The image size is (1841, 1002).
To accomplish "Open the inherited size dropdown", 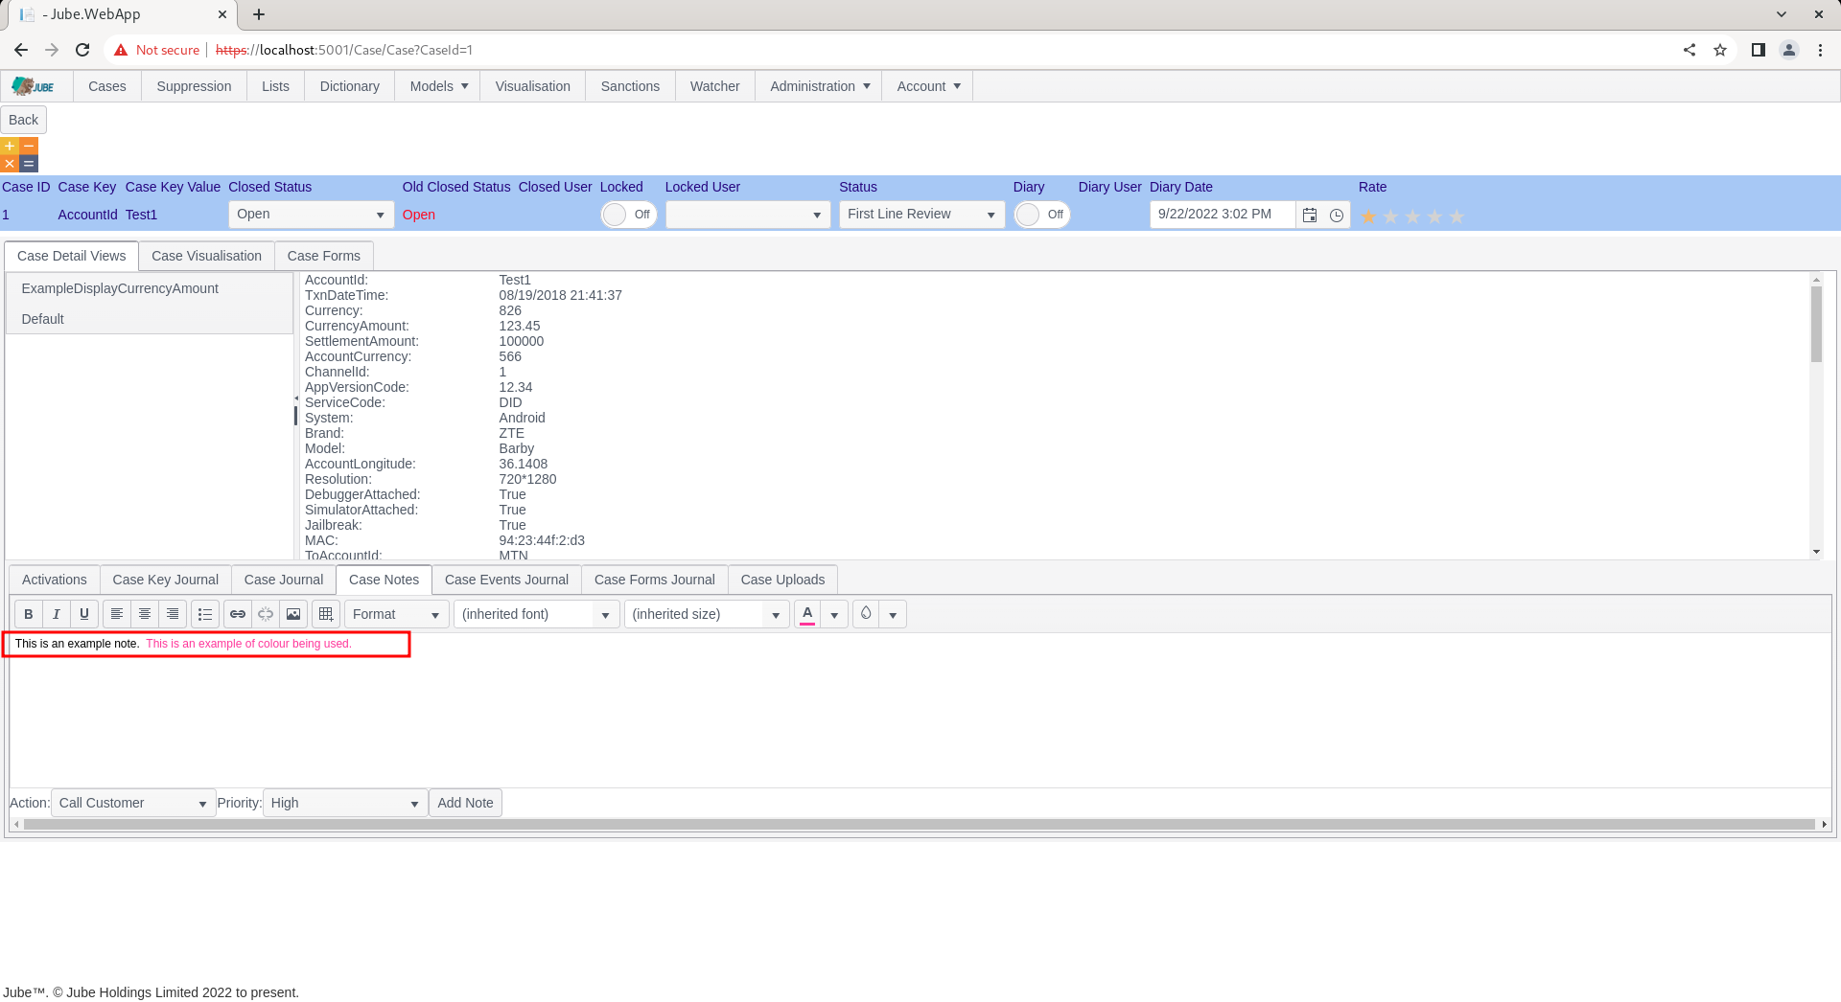I will click(707, 614).
